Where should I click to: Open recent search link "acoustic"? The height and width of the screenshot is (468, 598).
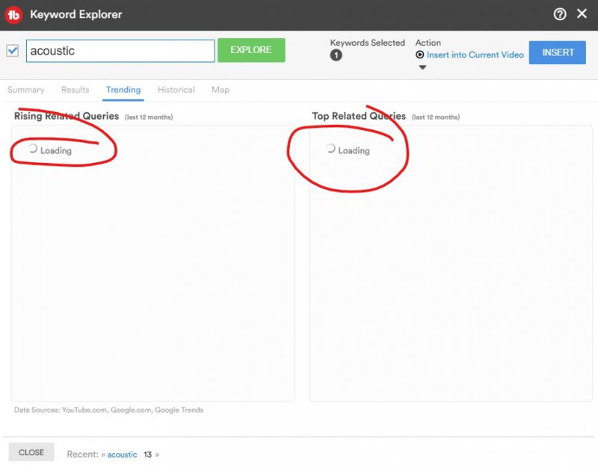click(122, 455)
